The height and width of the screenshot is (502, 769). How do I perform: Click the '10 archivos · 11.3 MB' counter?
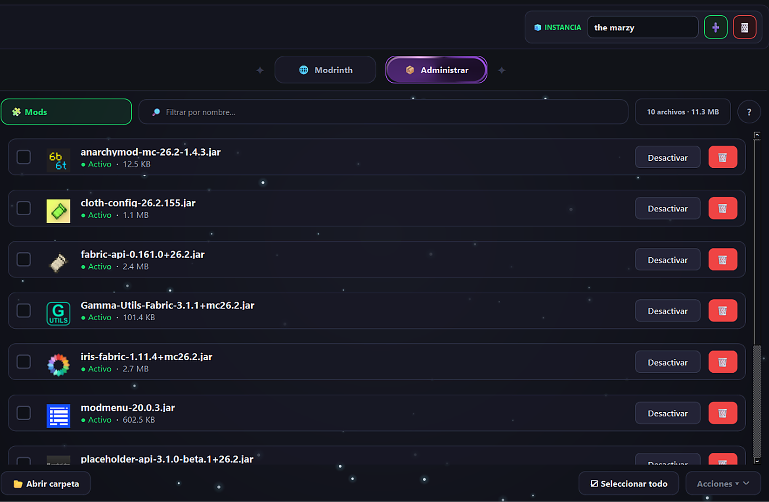(x=682, y=112)
